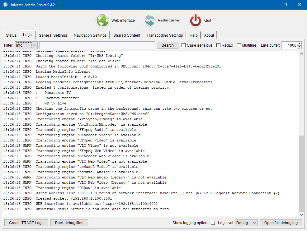Click line 'Checking shared folder: "T:\Test Disks"'
307x231 pixels.
click(x=62, y=61)
